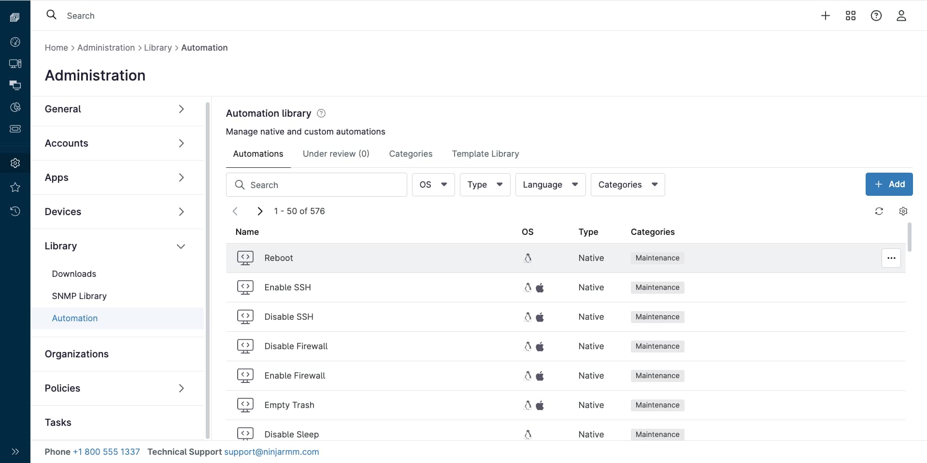Click the global Search field at top

pos(81,15)
